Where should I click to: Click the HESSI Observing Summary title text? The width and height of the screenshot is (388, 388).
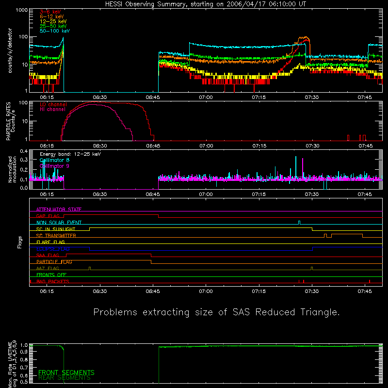(205, 4)
